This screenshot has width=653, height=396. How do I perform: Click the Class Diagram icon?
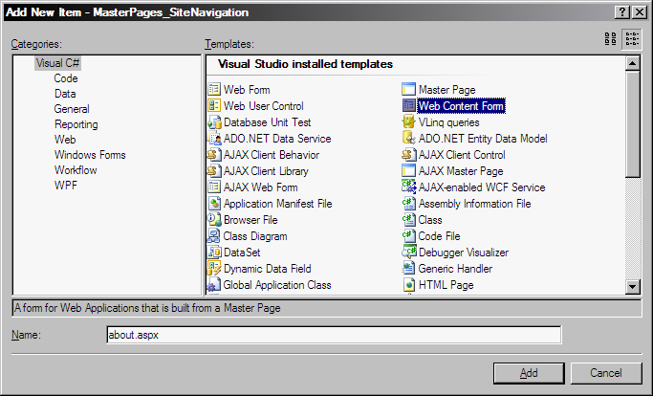214,235
